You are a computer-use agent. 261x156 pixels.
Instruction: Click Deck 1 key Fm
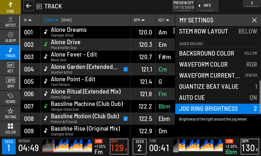(x=99, y=152)
